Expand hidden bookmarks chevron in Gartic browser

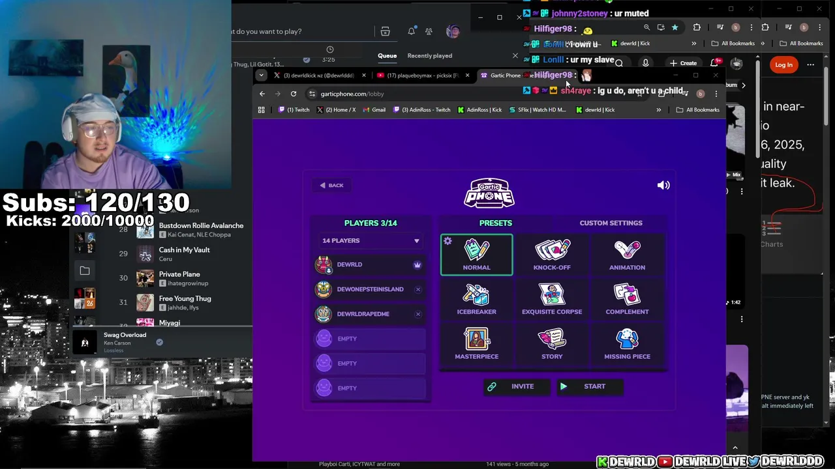tap(658, 110)
